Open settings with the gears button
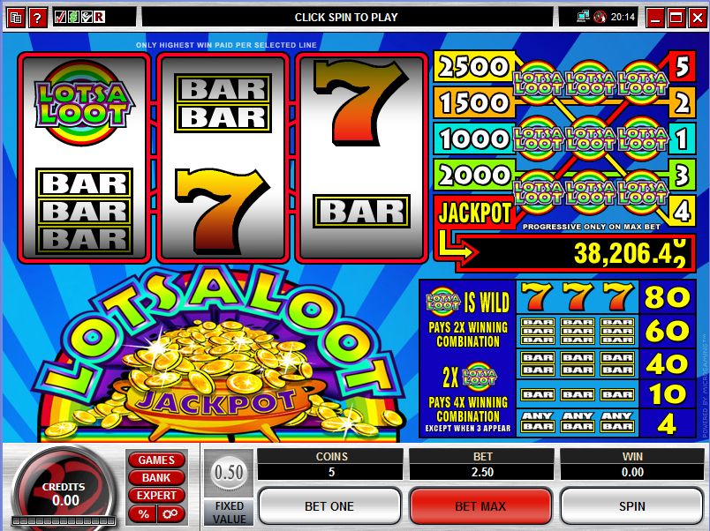 [170, 514]
